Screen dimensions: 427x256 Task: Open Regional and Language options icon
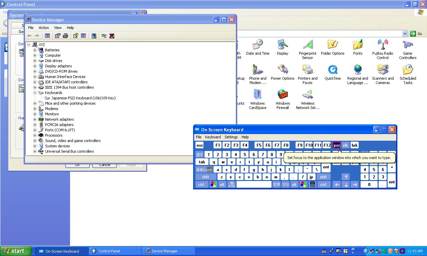point(358,74)
